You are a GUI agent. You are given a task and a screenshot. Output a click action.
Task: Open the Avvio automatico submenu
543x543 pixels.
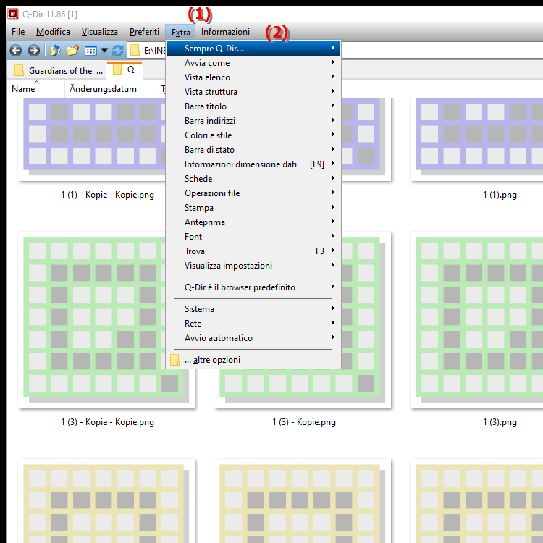(x=253, y=338)
